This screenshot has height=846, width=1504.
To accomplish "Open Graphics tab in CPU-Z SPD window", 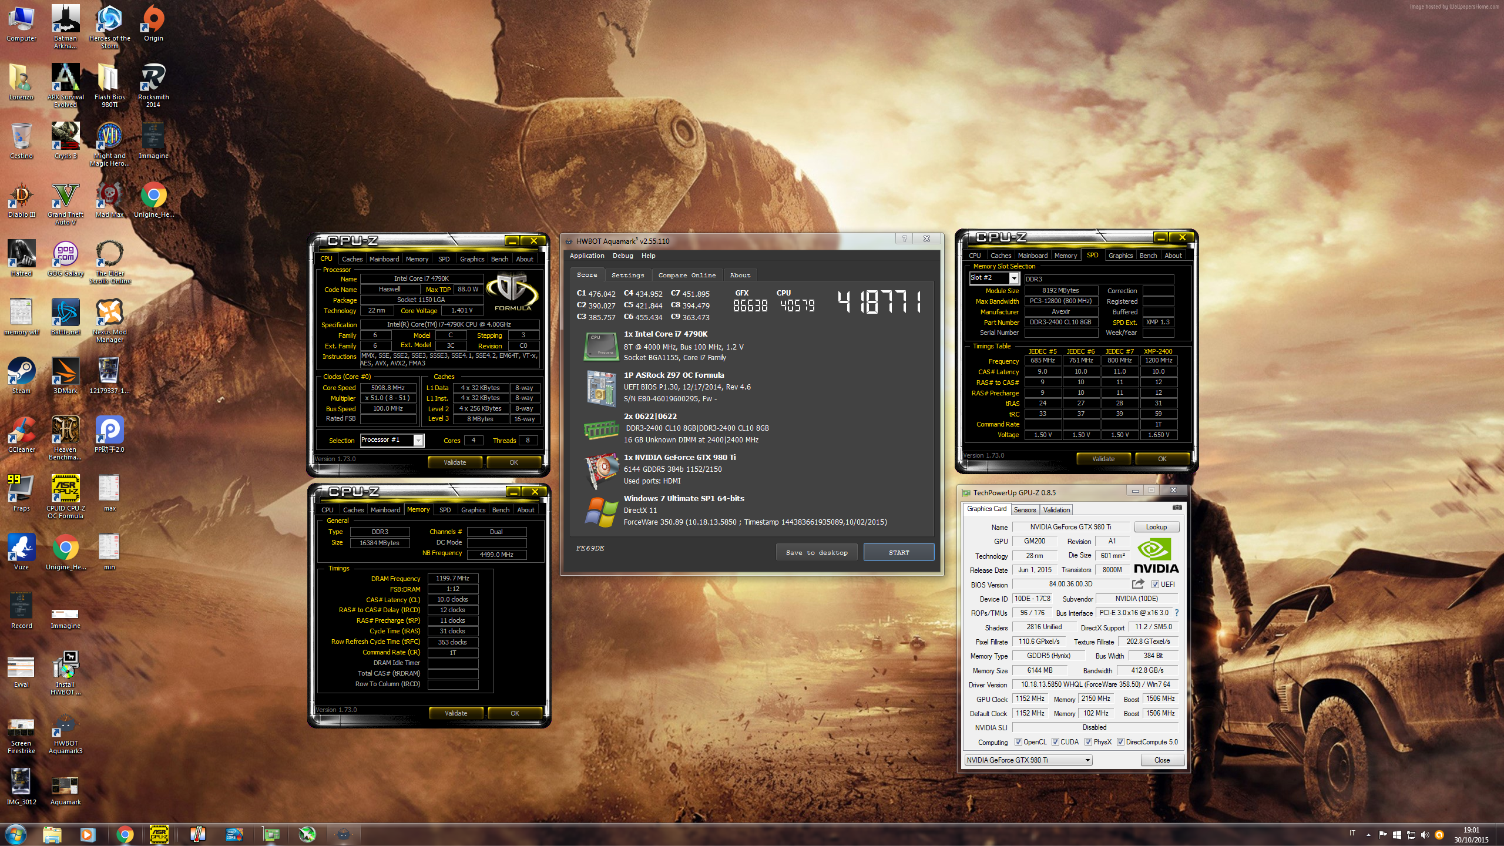I will 1120,256.
